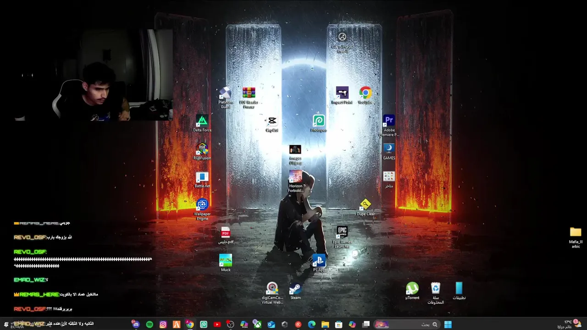Select the Dupe Clear desktop icon
Screen dimensions: 587x330
click(x=365, y=208)
